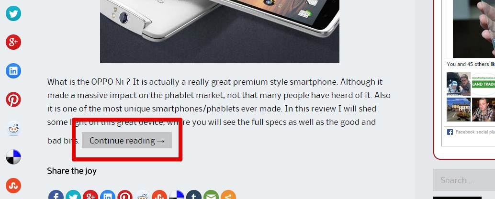Click the OPPO N1 phone image
This screenshot has width=495, height=199.
point(220,32)
